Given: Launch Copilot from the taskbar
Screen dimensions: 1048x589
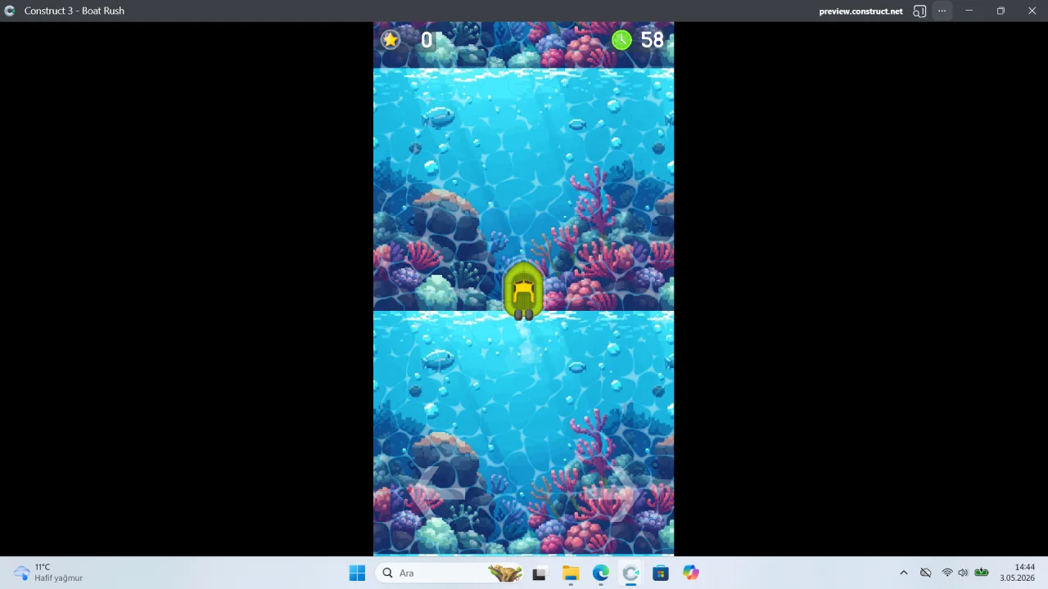Looking at the screenshot, I should click(691, 573).
